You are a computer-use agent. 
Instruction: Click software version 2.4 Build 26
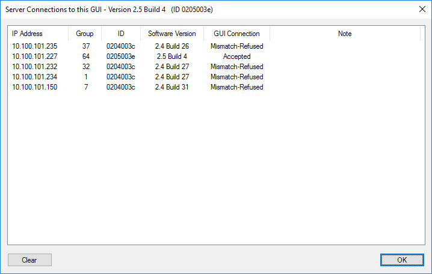(x=172, y=46)
